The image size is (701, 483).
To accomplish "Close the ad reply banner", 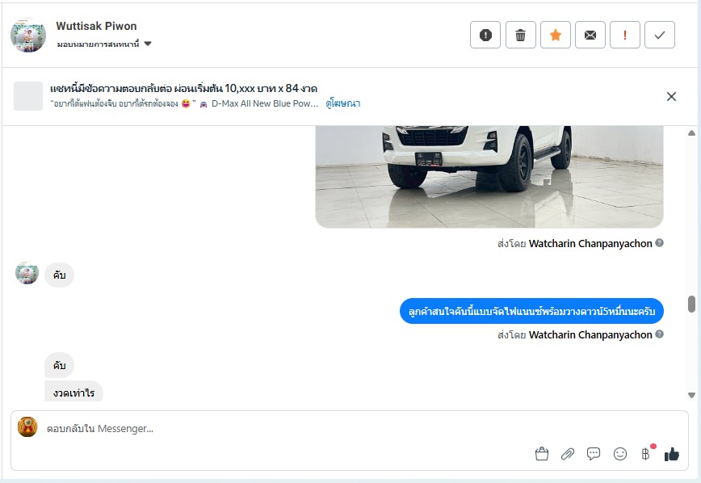I will click(671, 97).
